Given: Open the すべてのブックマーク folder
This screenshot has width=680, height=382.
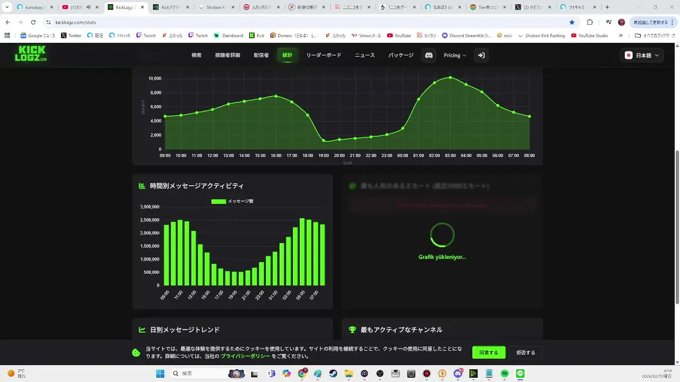Looking at the screenshot, I should coord(655,36).
